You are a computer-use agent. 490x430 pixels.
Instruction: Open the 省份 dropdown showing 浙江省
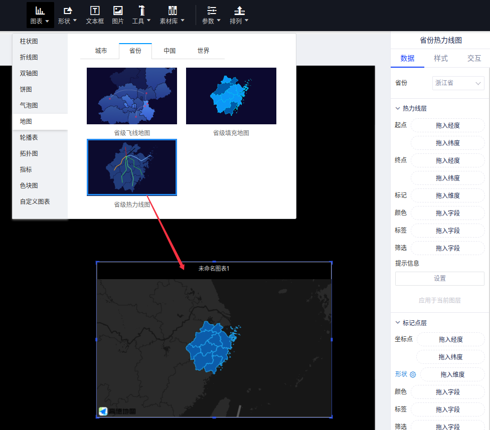pos(458,83)
